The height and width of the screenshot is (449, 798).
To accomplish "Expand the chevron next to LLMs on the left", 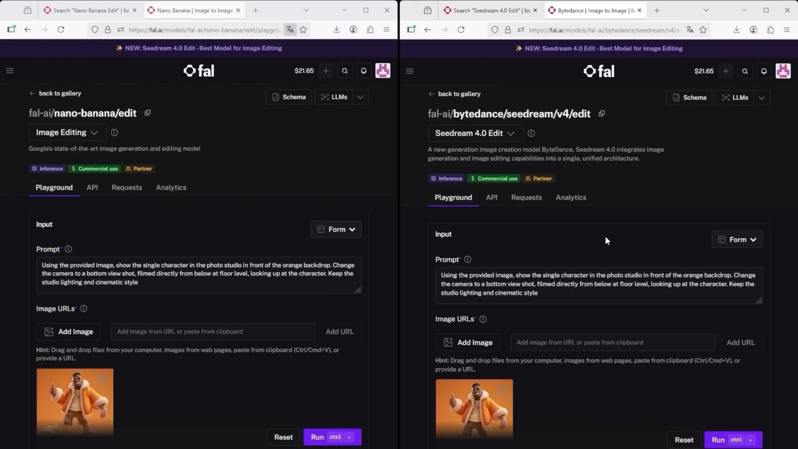I will click(360, 97).
